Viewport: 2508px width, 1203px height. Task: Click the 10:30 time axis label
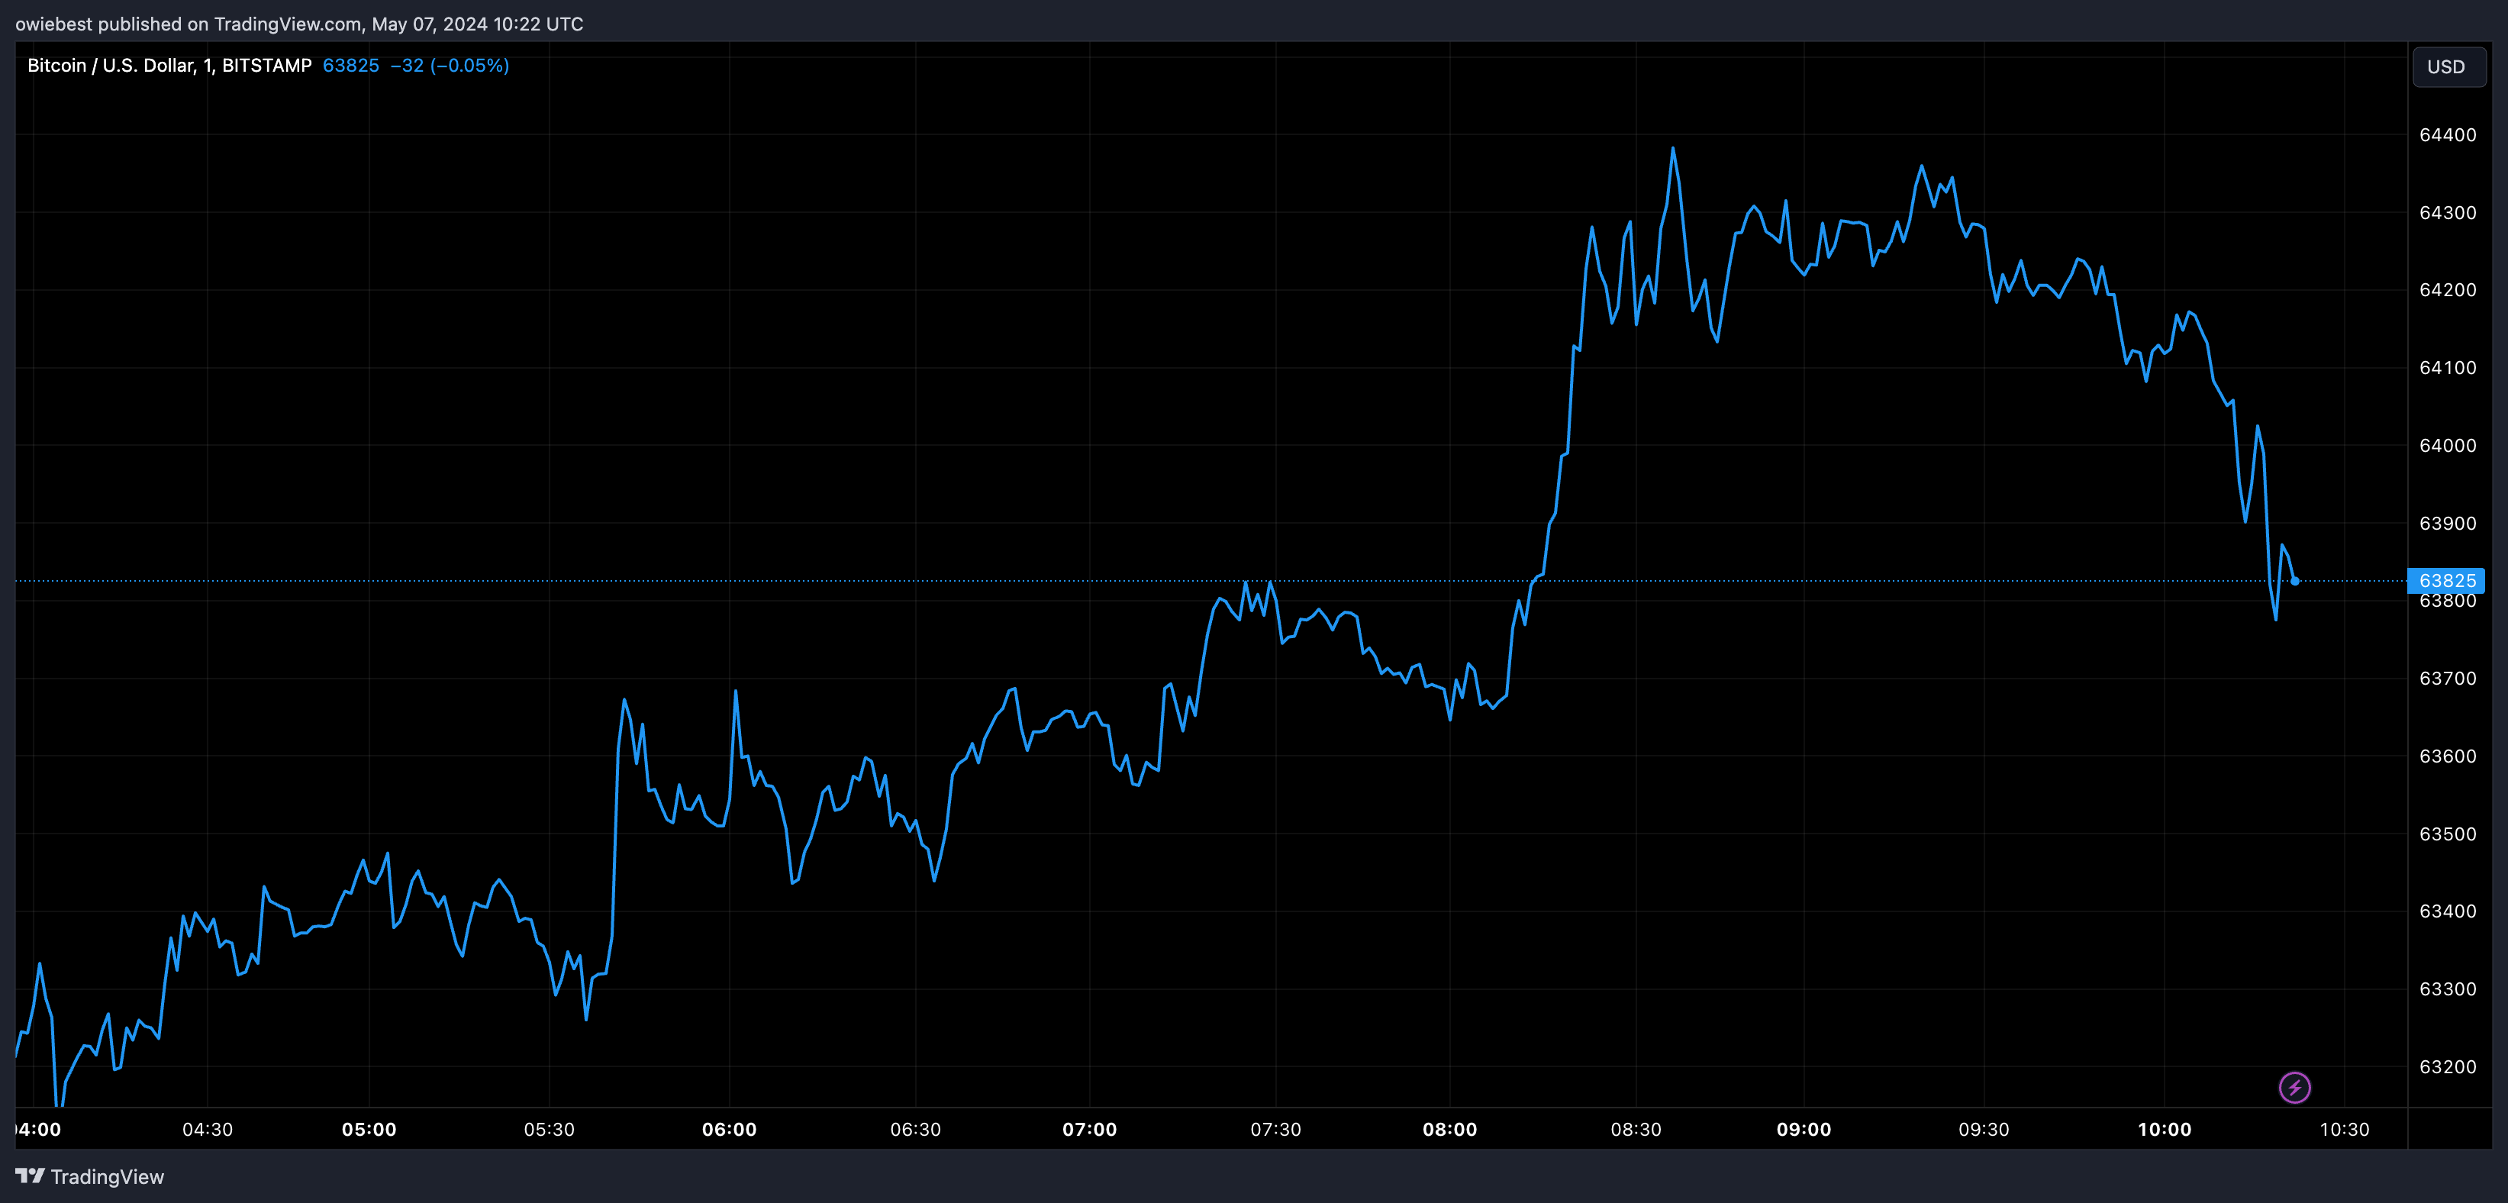(2345, 1129)
